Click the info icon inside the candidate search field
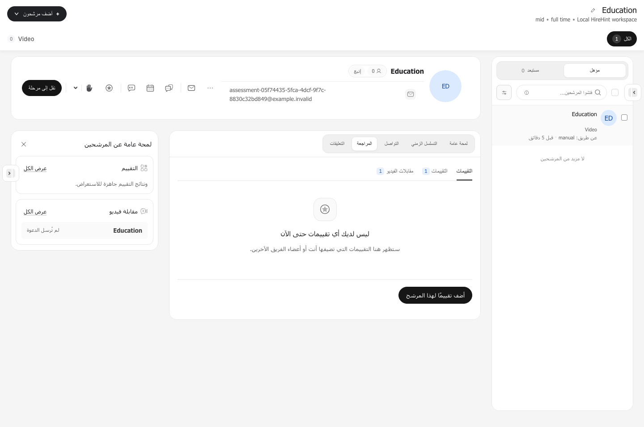The width and height of the screenshot is (644, 427). tap(526, 92)
